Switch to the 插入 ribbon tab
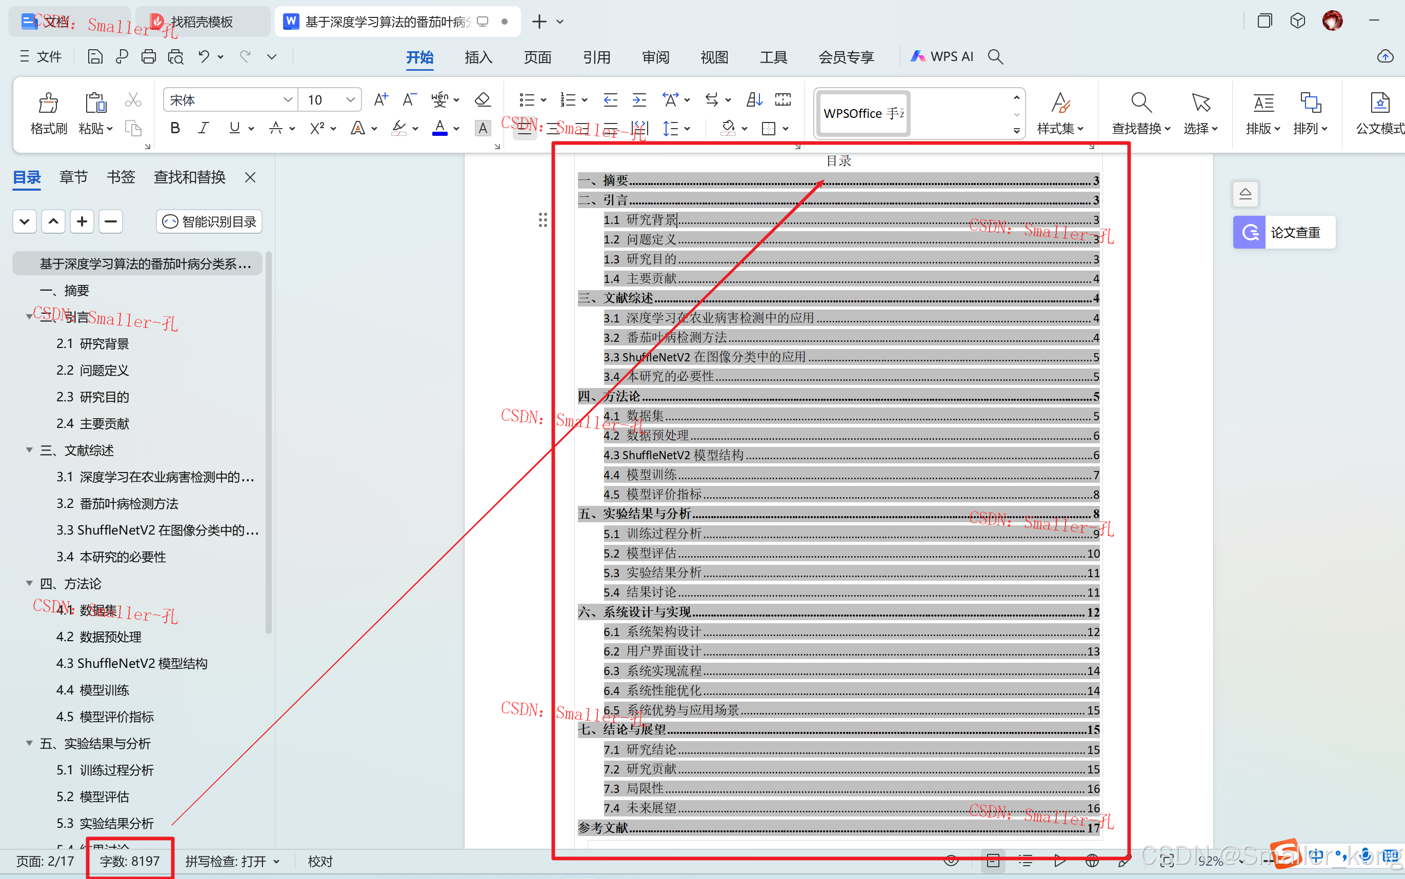The width and height of the screenshot is (1405, 879). 478,57
